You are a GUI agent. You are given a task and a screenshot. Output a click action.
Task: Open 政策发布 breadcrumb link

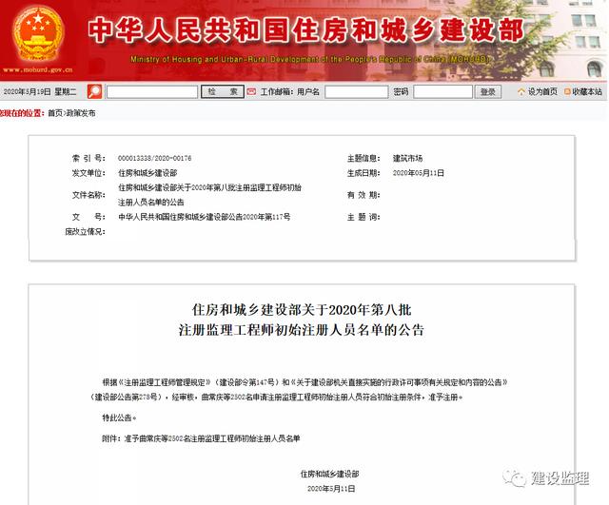(81, 113)
